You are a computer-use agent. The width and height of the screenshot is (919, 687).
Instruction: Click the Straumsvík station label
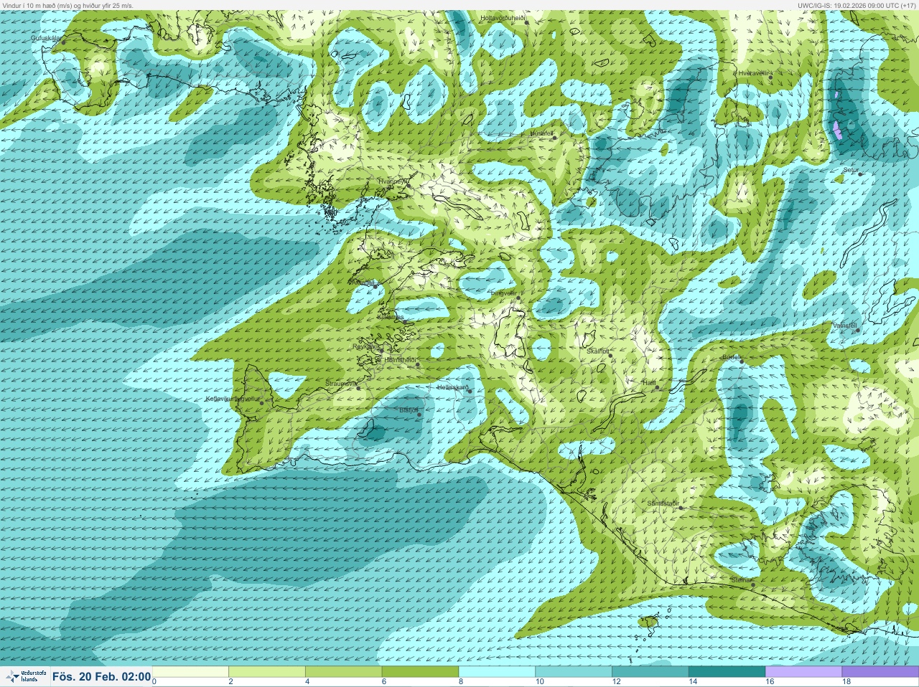[x=341, y=384]
